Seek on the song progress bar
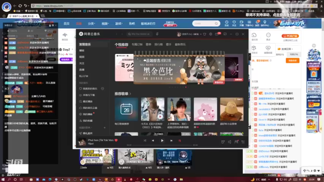Viewport: 324px width, 182px height. pos(162,145)
